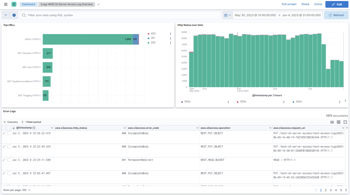Select the checkbox on the second IncompleteBody row
The height and width of the screenshot is (195, 350).
(x=9, y=147)
